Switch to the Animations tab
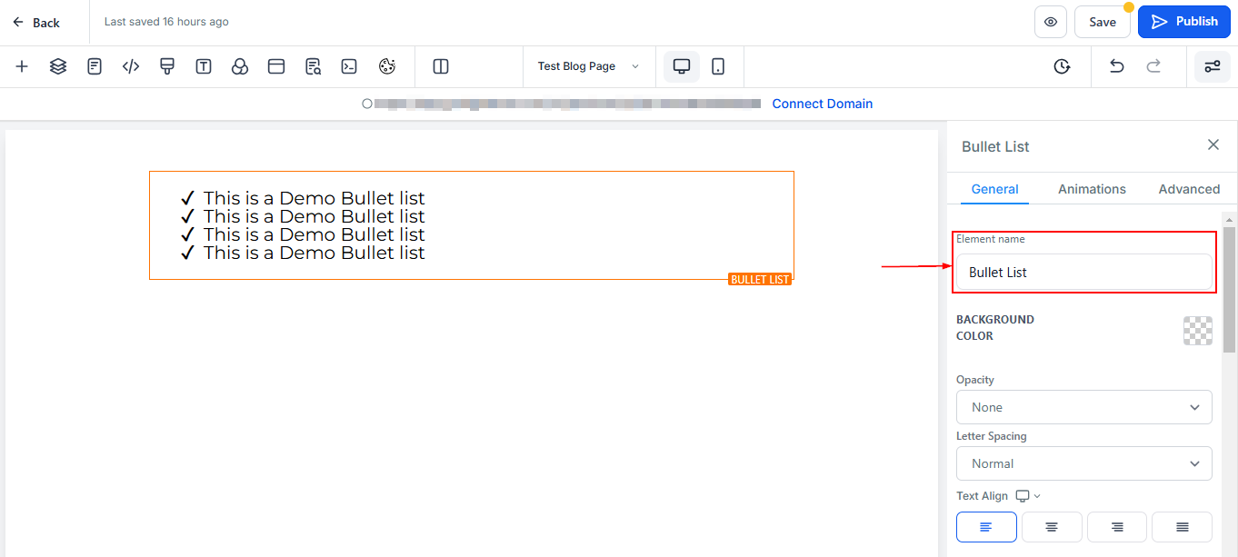This screenshot has height=557, width=1238. tap(1092, 189)
